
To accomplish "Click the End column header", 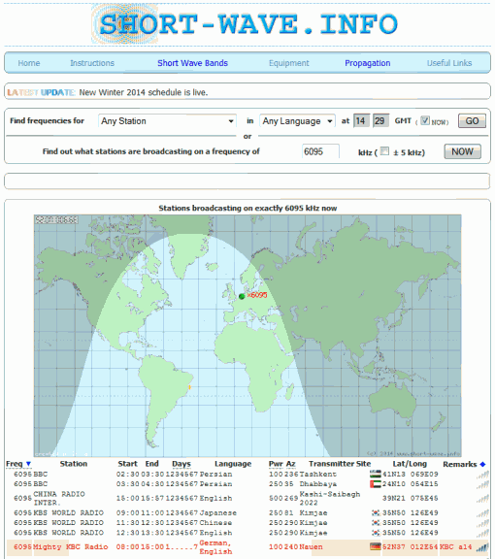I will (x=152, y=464).
